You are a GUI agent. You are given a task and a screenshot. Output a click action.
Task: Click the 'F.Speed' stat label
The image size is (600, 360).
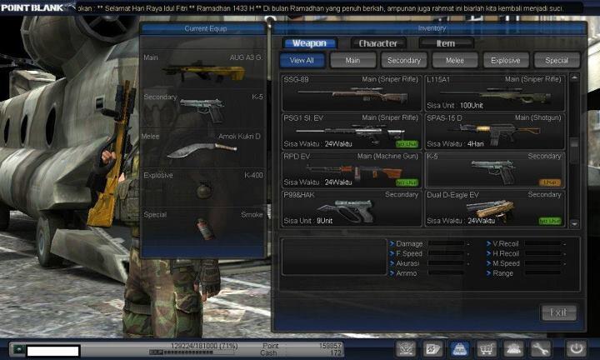tap(409, 253)
